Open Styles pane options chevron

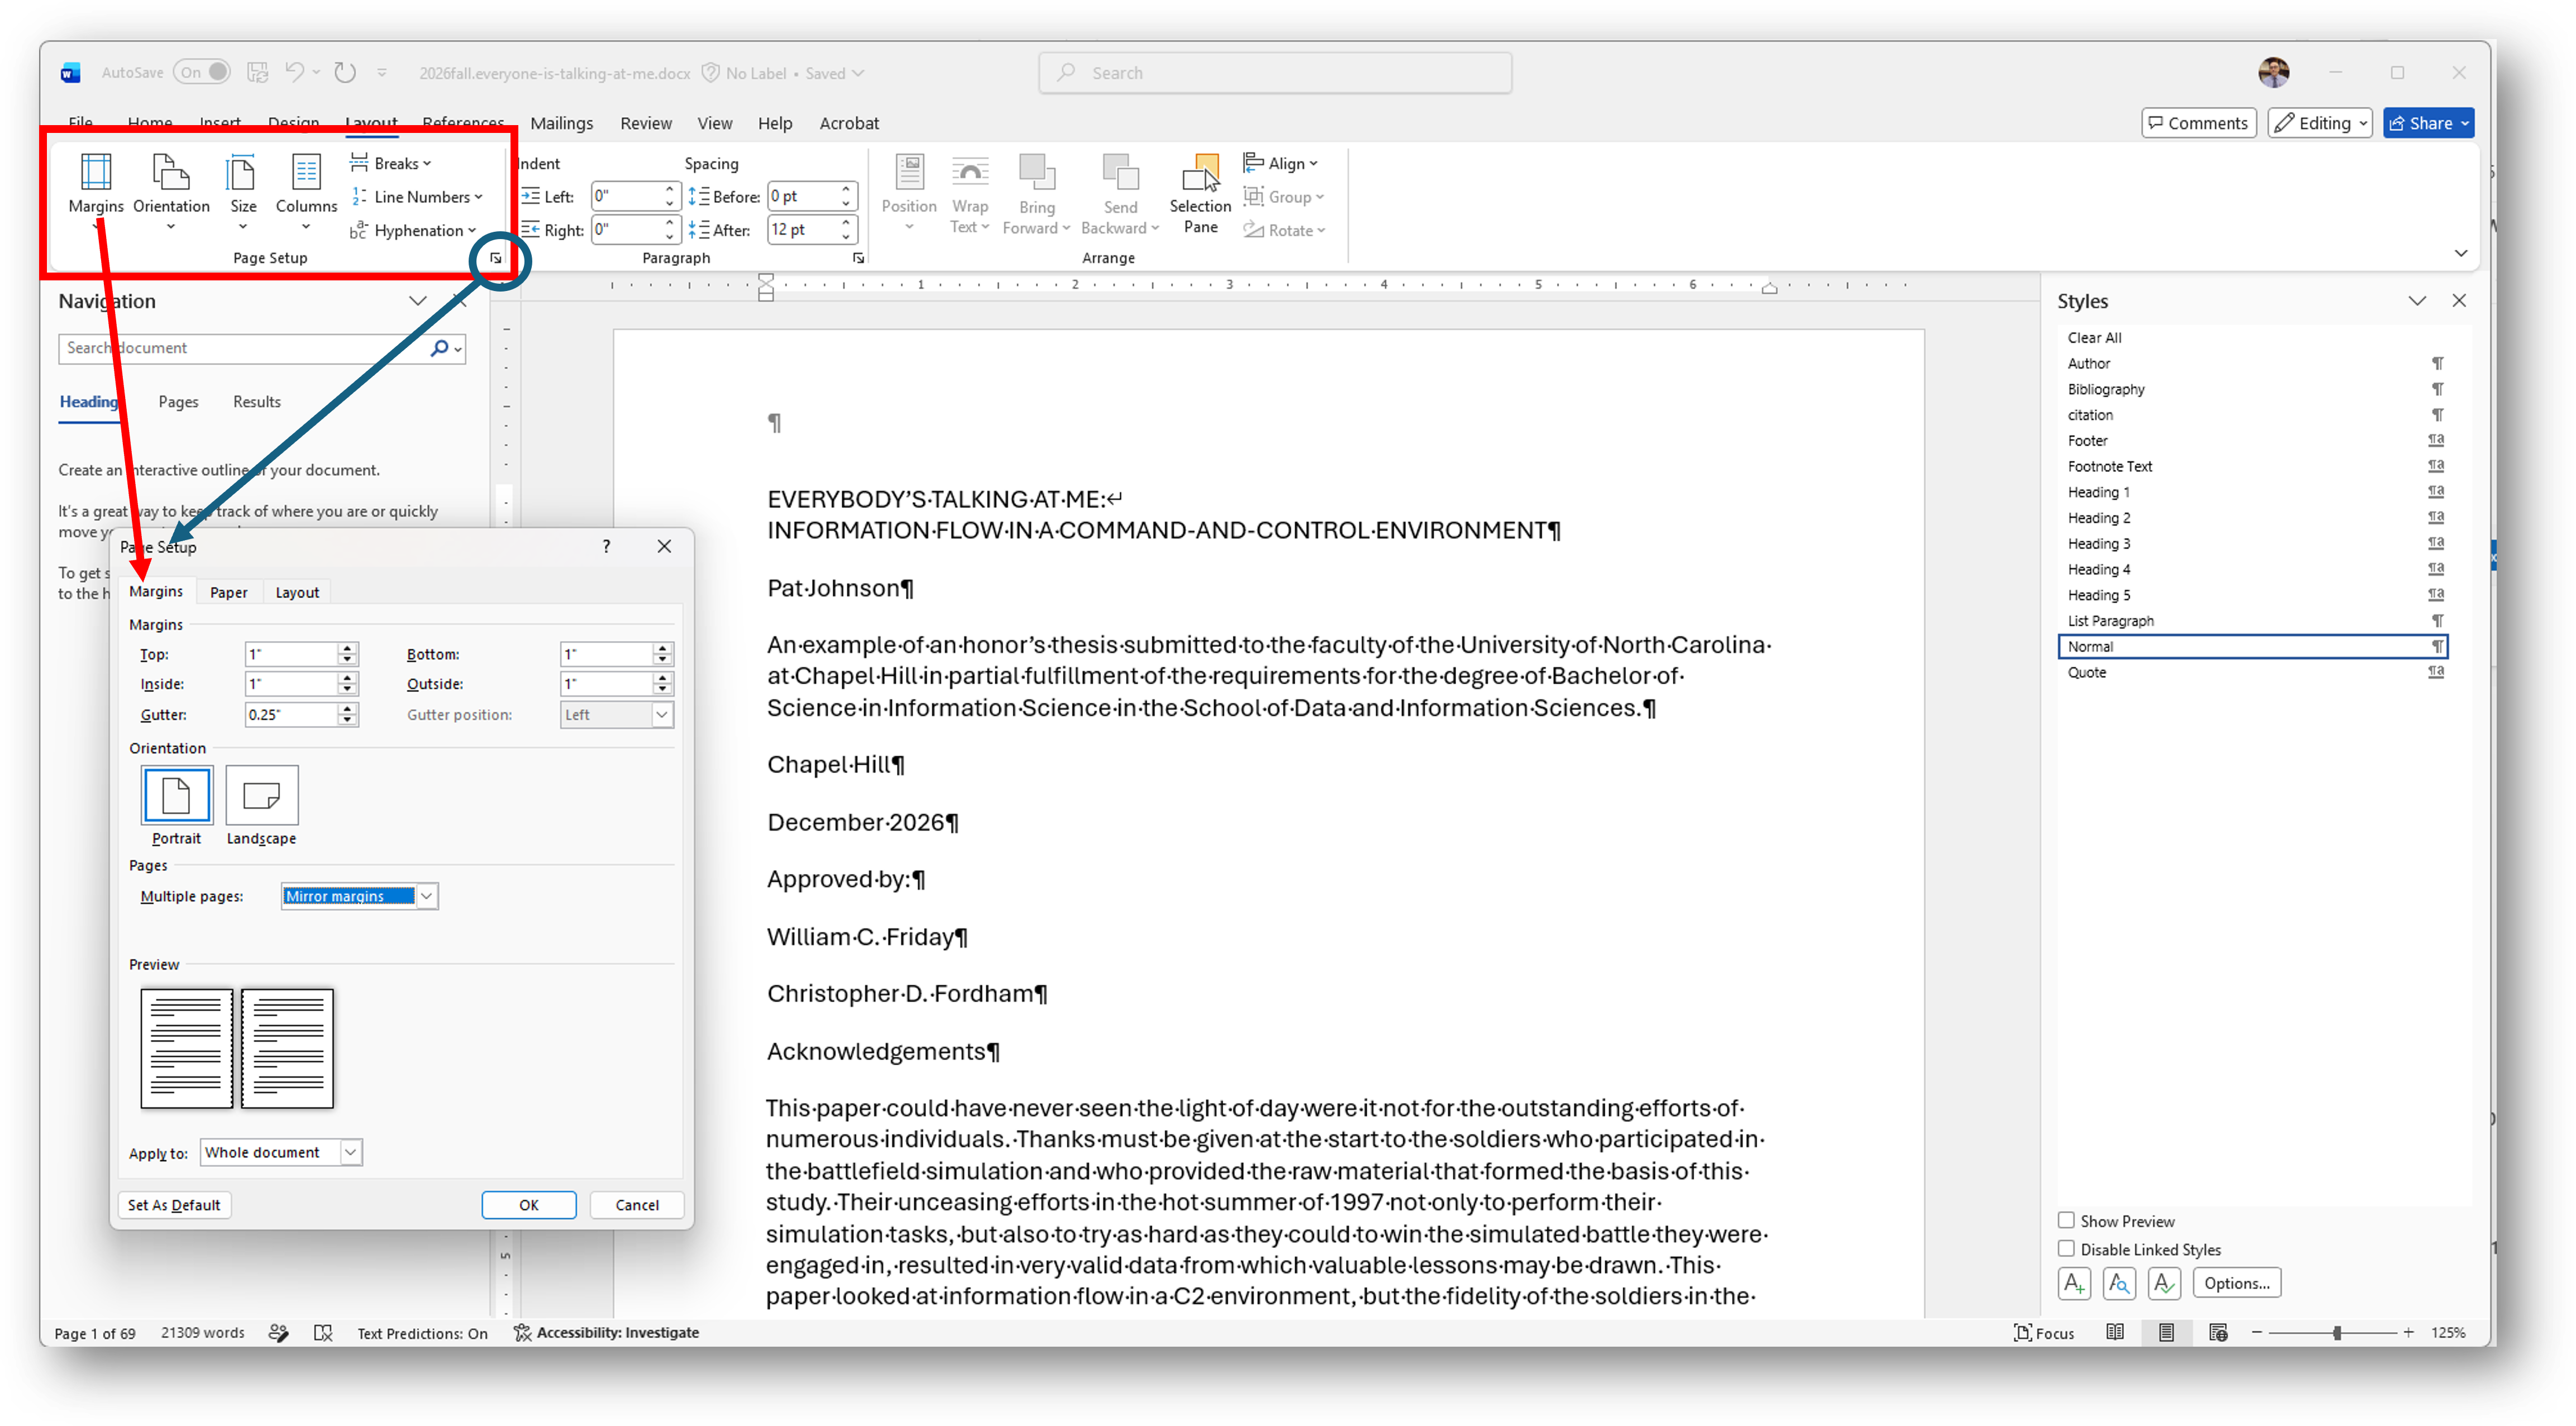tap(2416, 301)
